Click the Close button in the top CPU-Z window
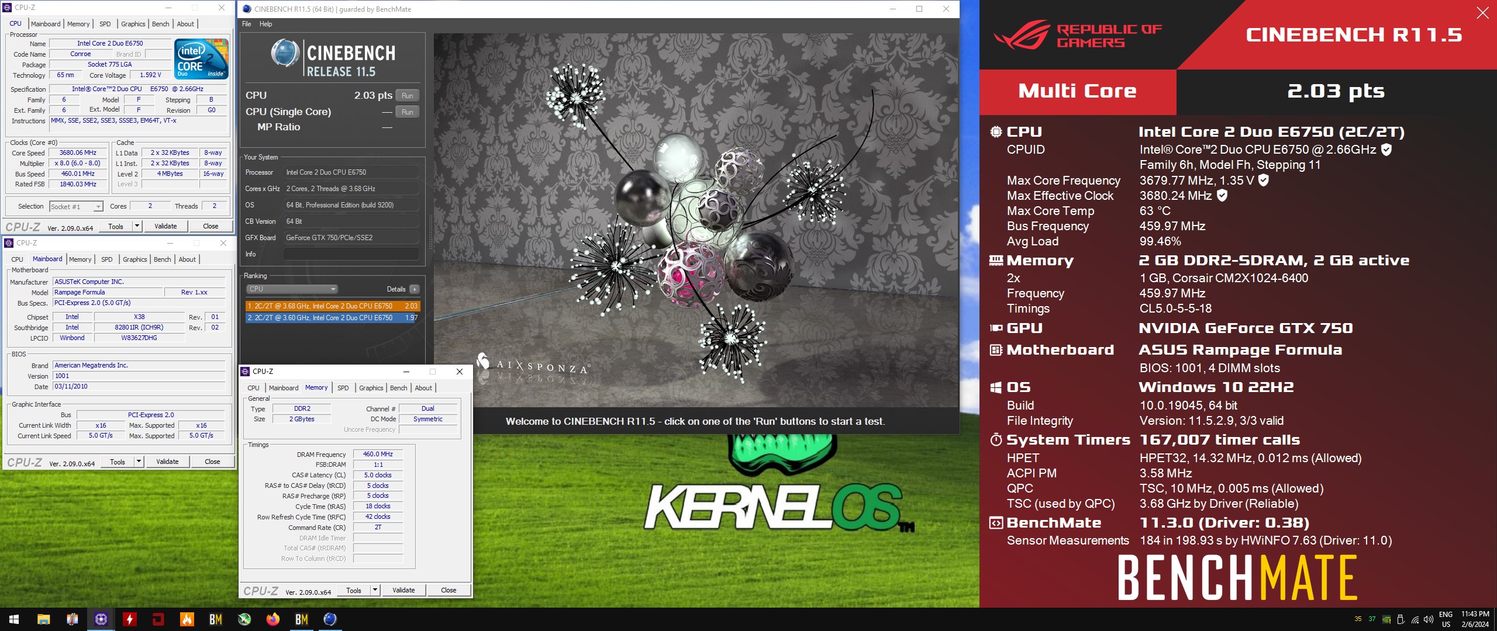Viewport: 1497px width, 631px height. coord(211,226)
